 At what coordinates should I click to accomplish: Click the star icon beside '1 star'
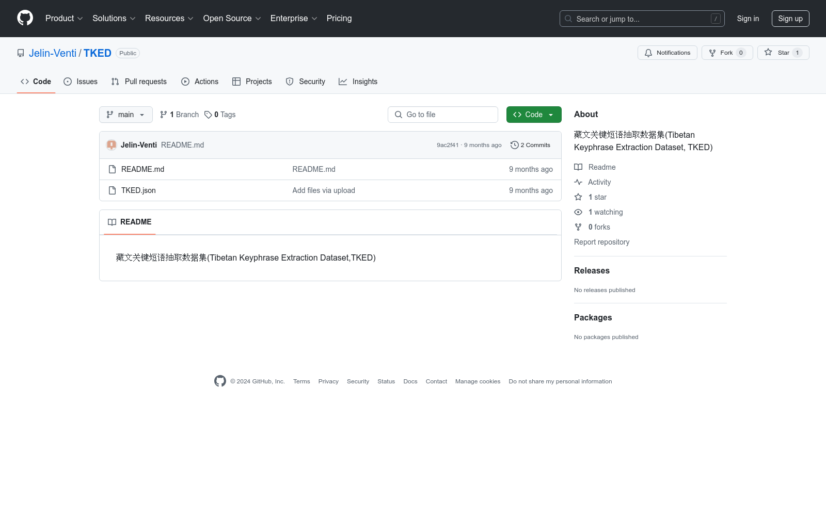point(578,197)
